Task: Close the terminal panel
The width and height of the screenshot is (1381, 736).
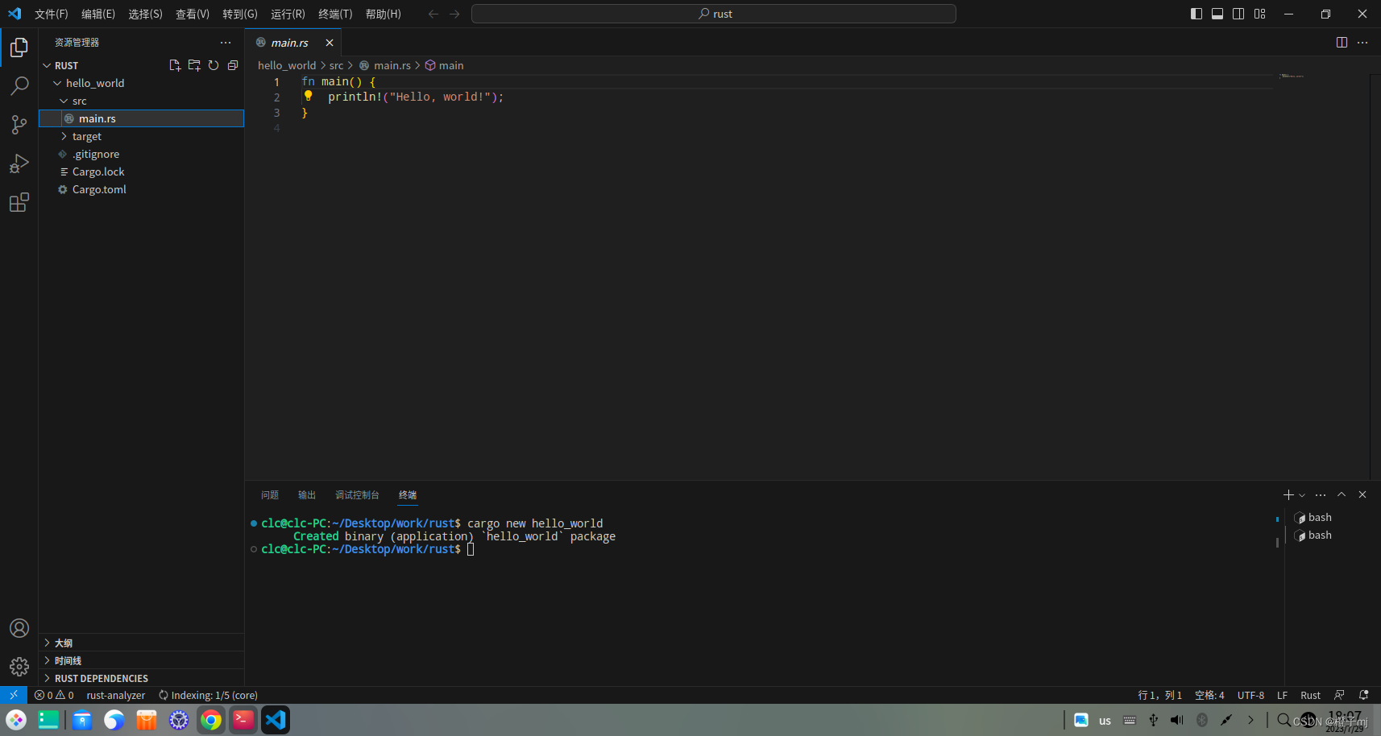Action: pos(1362,494)
